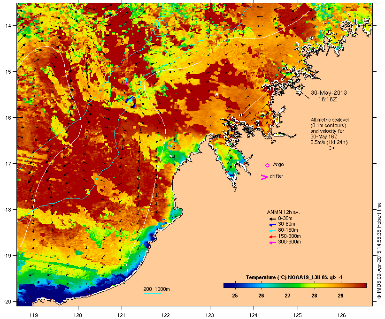Screen dimensions: 385x319
Task: Click the longitude axis label 123
Action: click(210, 315)
